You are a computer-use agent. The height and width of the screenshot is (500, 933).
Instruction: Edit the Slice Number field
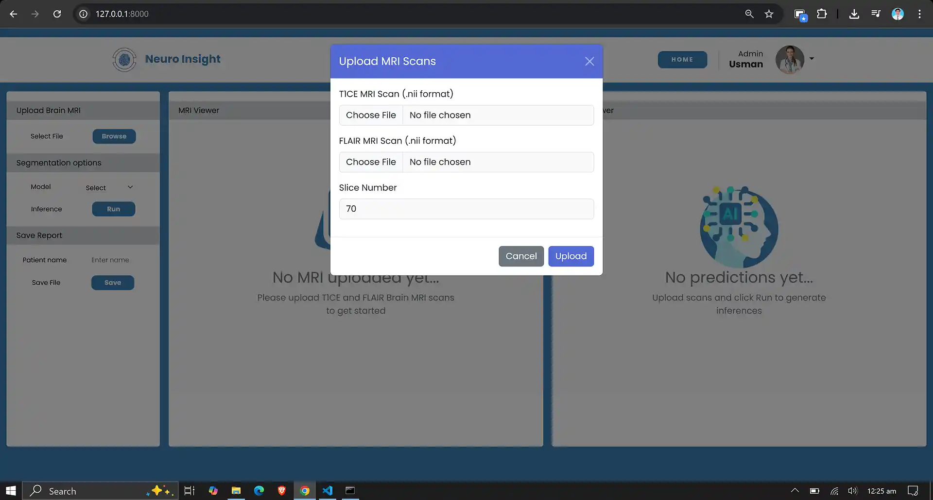[466, 209]
